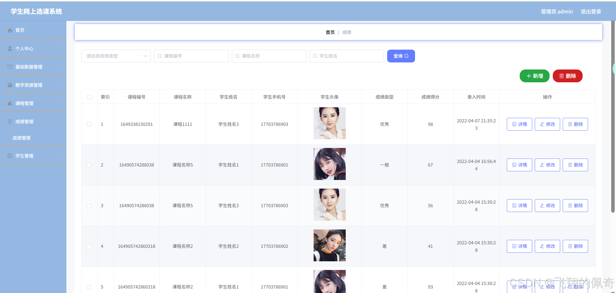Click the 管理员 admin label in header
Screen dimensions: 616x293
tap(557, 12)
